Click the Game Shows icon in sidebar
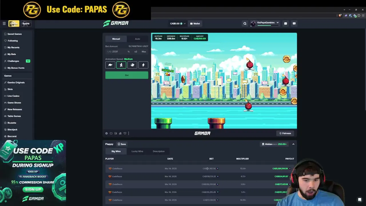Image resolution: width=366 pixels, height=206 pixels. [x=5, y=103]
